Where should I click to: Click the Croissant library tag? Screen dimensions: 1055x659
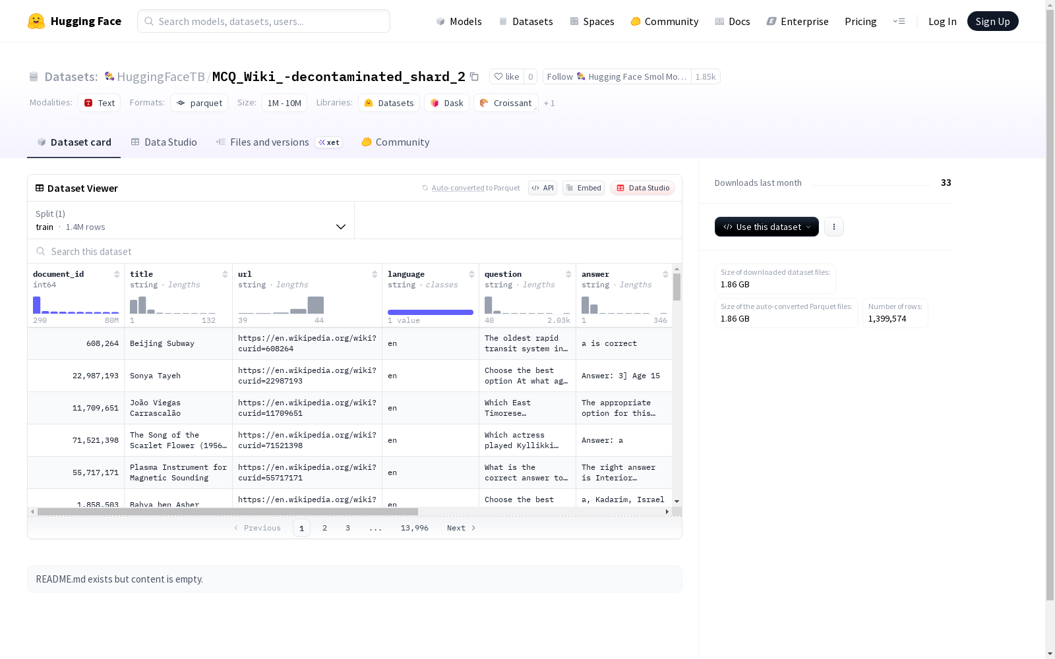point(506,103)
